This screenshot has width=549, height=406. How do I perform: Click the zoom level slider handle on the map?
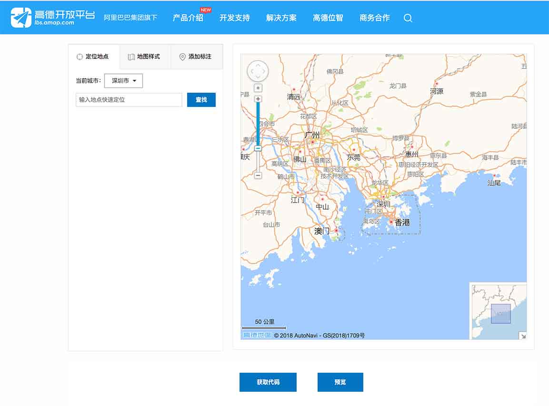pos(258,149)
